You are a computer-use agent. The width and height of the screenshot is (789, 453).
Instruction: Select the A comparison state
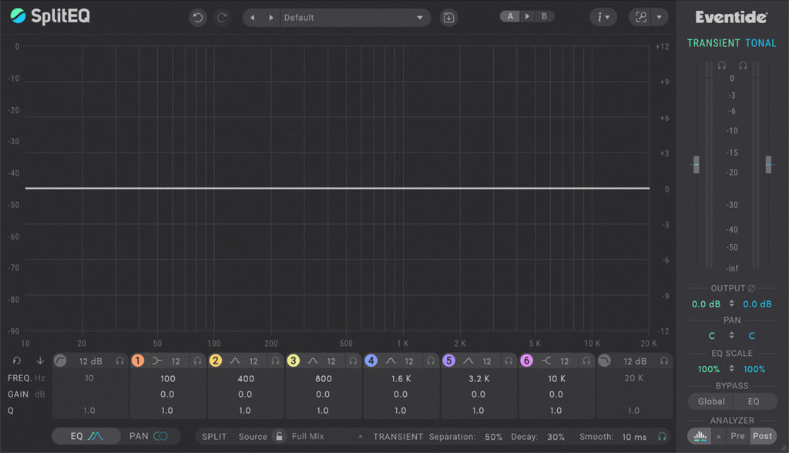pyautogui.click(x=510, y=16)
